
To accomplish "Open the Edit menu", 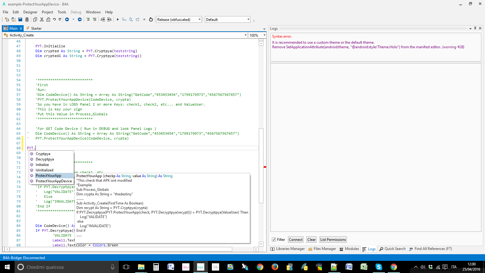I will point(16,12).
